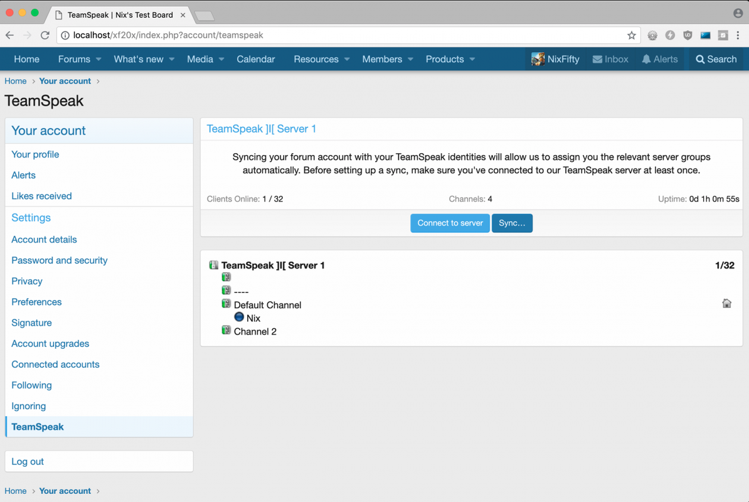Click the Inbox envelope icon
Screen dimensions: 749x502
point(597,59)
